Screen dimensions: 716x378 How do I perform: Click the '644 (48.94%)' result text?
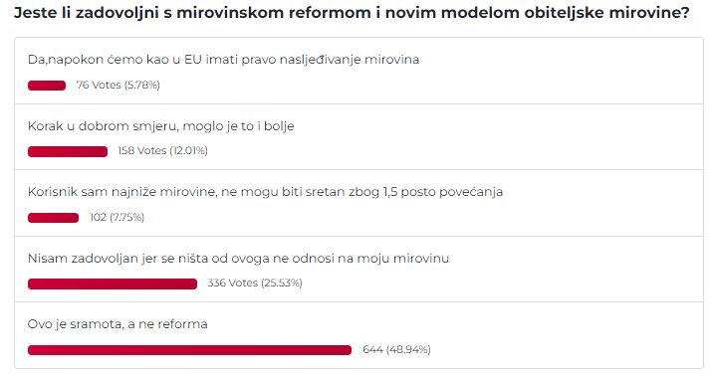(396, 350)
